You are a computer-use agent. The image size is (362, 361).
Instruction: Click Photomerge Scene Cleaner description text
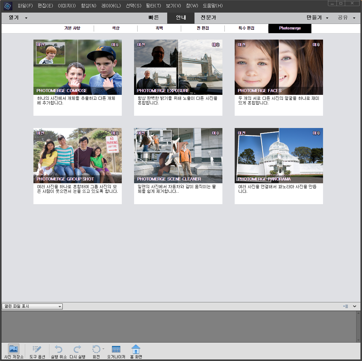click(177, 189)
